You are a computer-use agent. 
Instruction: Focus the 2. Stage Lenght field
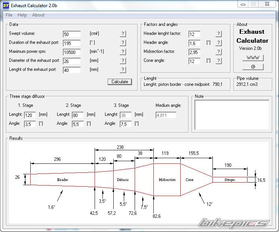(78, 115)
